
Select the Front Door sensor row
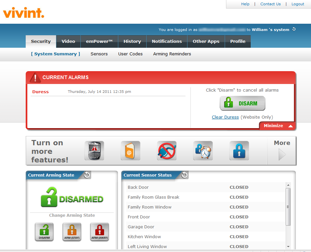point(206,217)
